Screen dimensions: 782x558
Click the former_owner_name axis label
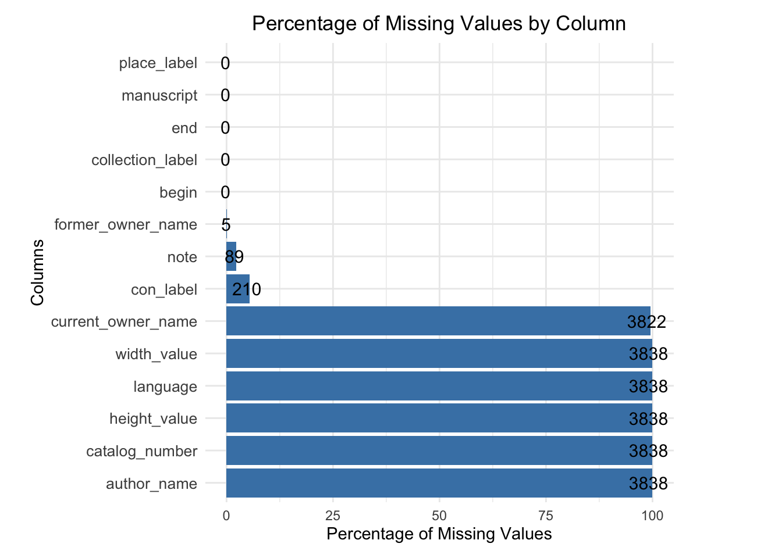point(125,224)
